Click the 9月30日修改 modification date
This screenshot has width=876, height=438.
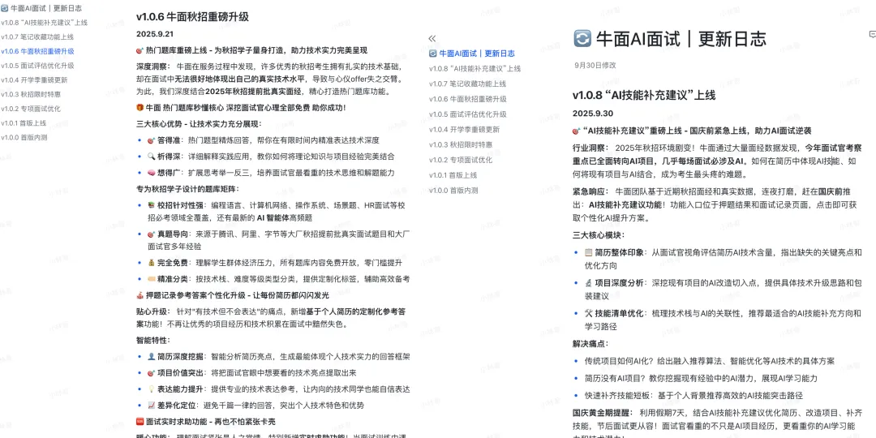(x=595, y=66)
